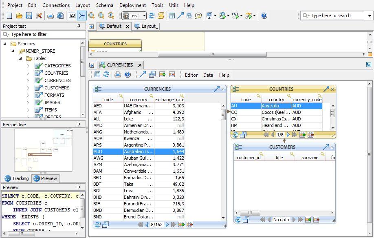Screen dimensions: 374x238
Task: Pin the Perspective panel
Action: pyautogui.click(x=79, y=125)
